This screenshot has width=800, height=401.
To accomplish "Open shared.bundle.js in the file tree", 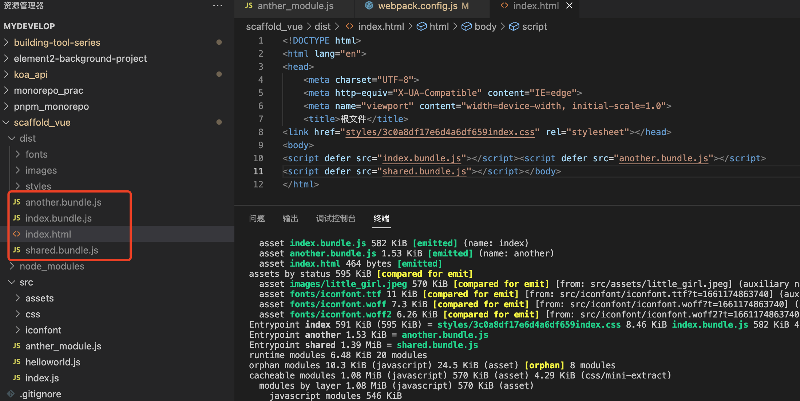I will (x=62, y=250).
